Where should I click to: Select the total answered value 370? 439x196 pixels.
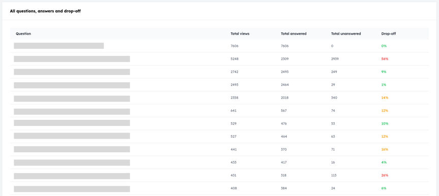pyautogui.click(x=284, y=150)
